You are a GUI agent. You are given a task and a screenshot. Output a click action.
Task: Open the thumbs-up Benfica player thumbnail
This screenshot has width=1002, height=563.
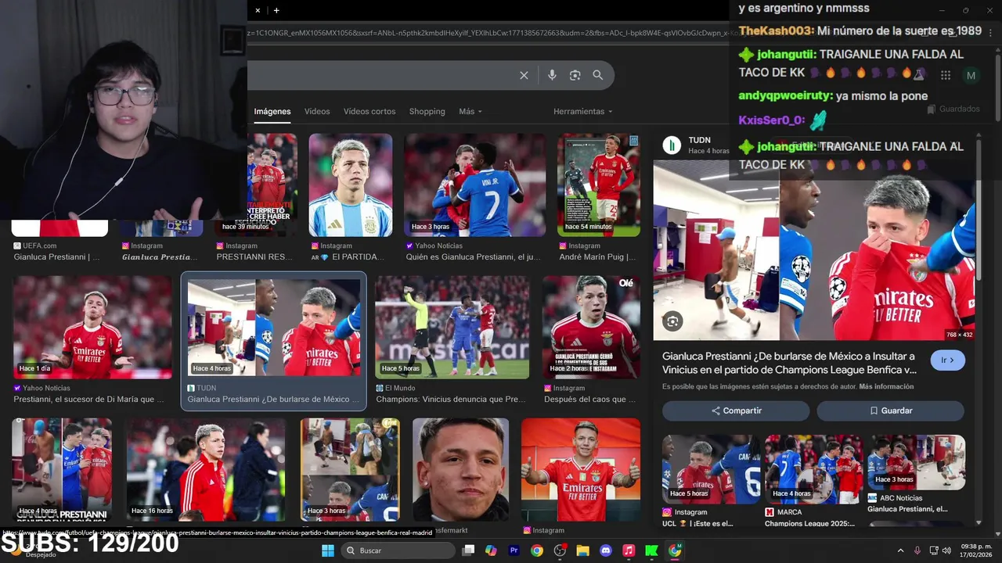click(580, 469)
